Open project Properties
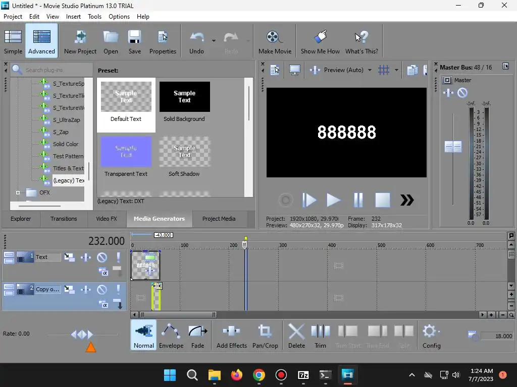The height and width of the screenshot is (387, 517). click(x=163, y=41)
